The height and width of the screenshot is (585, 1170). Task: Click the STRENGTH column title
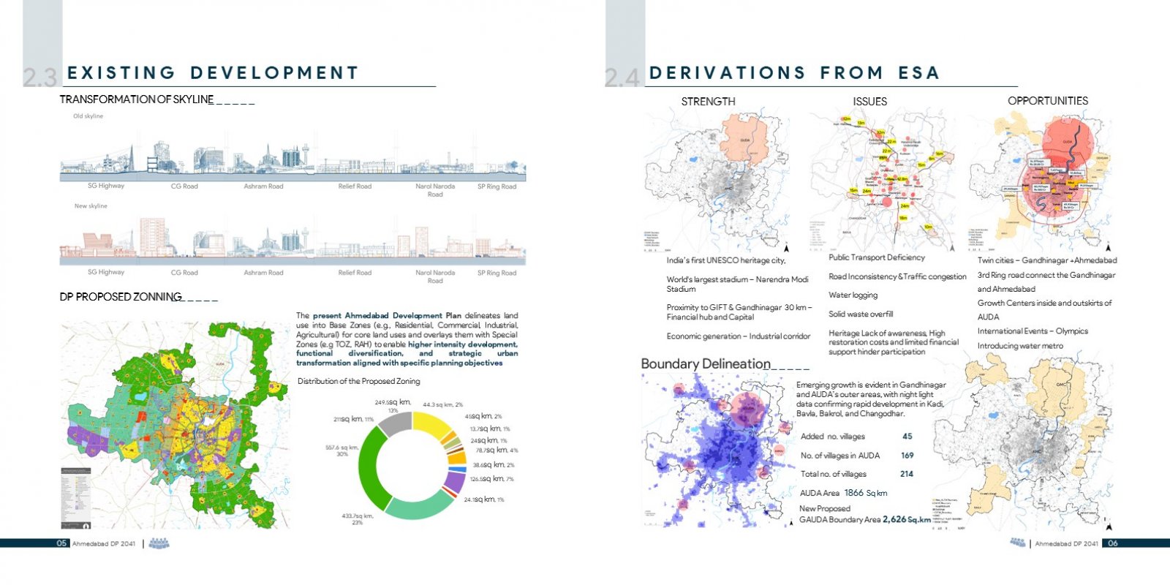[708, 102]
